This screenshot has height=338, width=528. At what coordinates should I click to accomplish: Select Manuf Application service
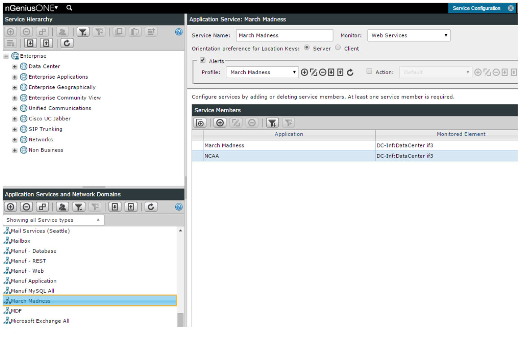tap(34, 281)
